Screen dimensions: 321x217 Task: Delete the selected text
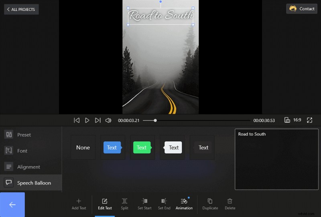(230, 204)
